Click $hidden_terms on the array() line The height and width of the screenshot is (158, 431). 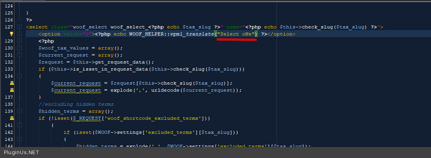59,111
